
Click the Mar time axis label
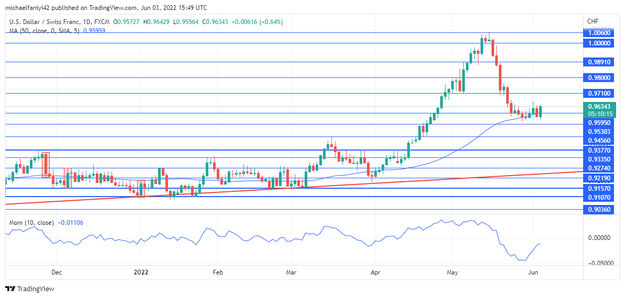tap(292, 273)
